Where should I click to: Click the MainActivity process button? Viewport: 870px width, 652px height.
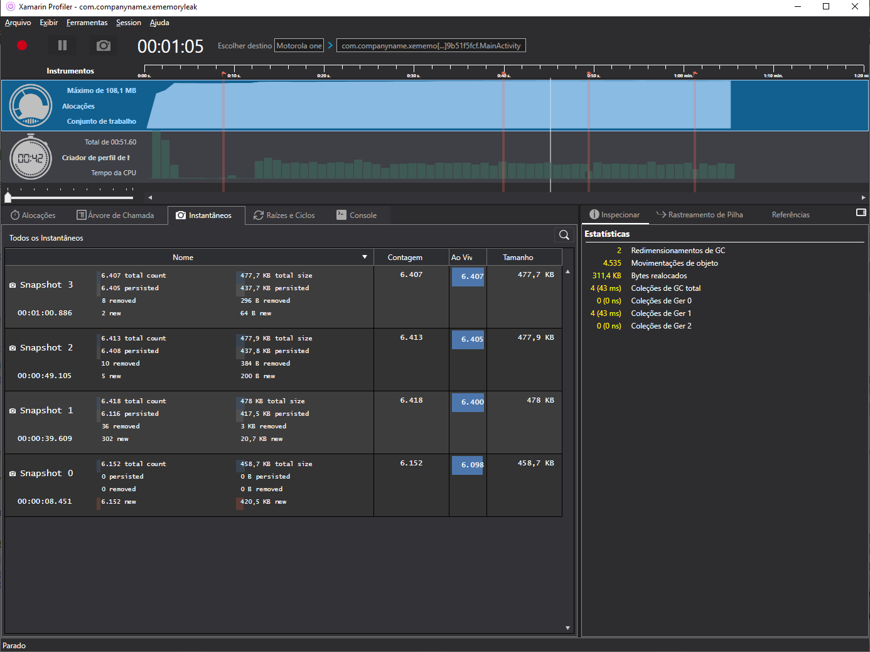431,45
